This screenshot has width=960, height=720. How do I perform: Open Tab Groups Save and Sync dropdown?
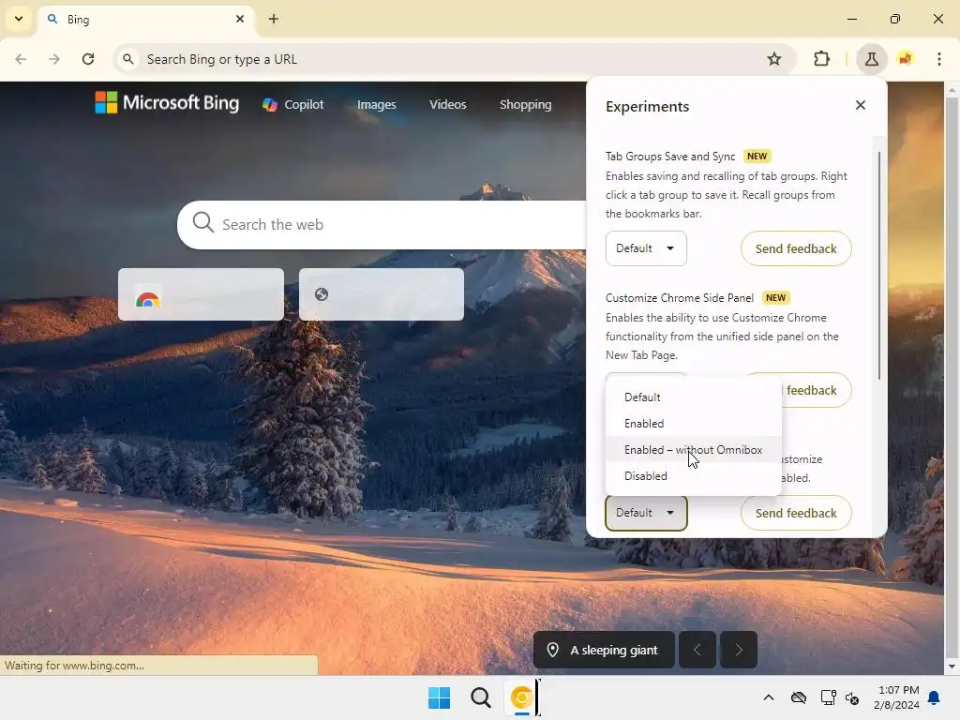click(x=646, y=248)
